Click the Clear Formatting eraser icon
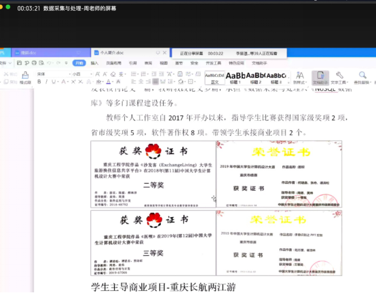The image size is (376, 293). point(113,75)
